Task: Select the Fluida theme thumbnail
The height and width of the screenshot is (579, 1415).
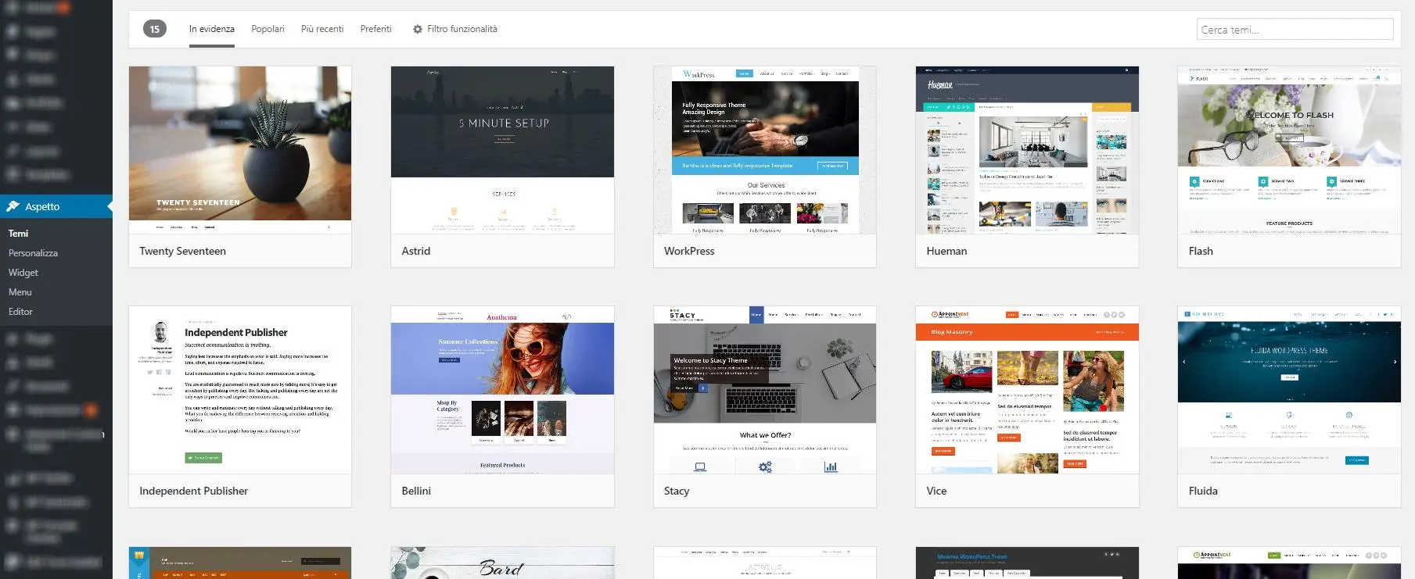Action: click(x=1289, y=390)
